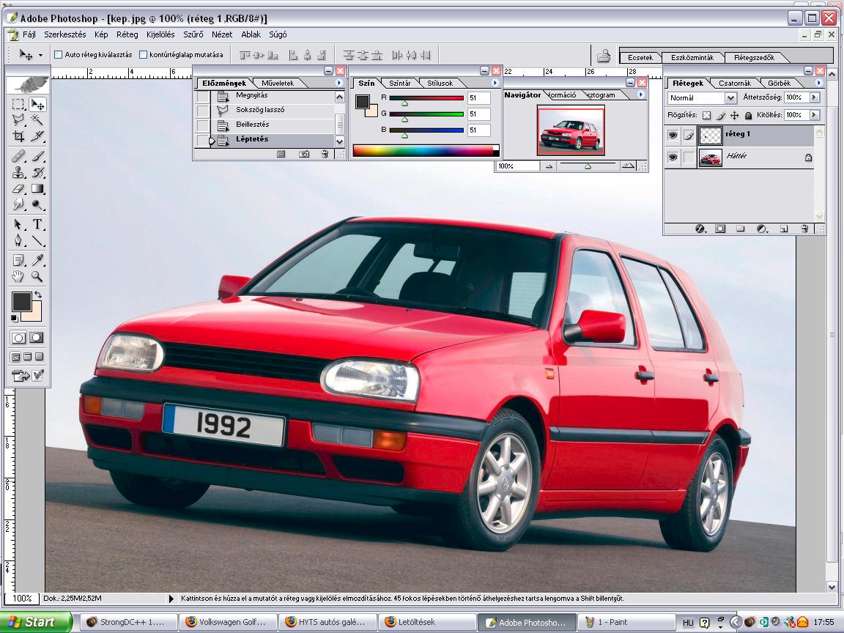Select the Crop tool in the toolbox

tap(19, 136)
